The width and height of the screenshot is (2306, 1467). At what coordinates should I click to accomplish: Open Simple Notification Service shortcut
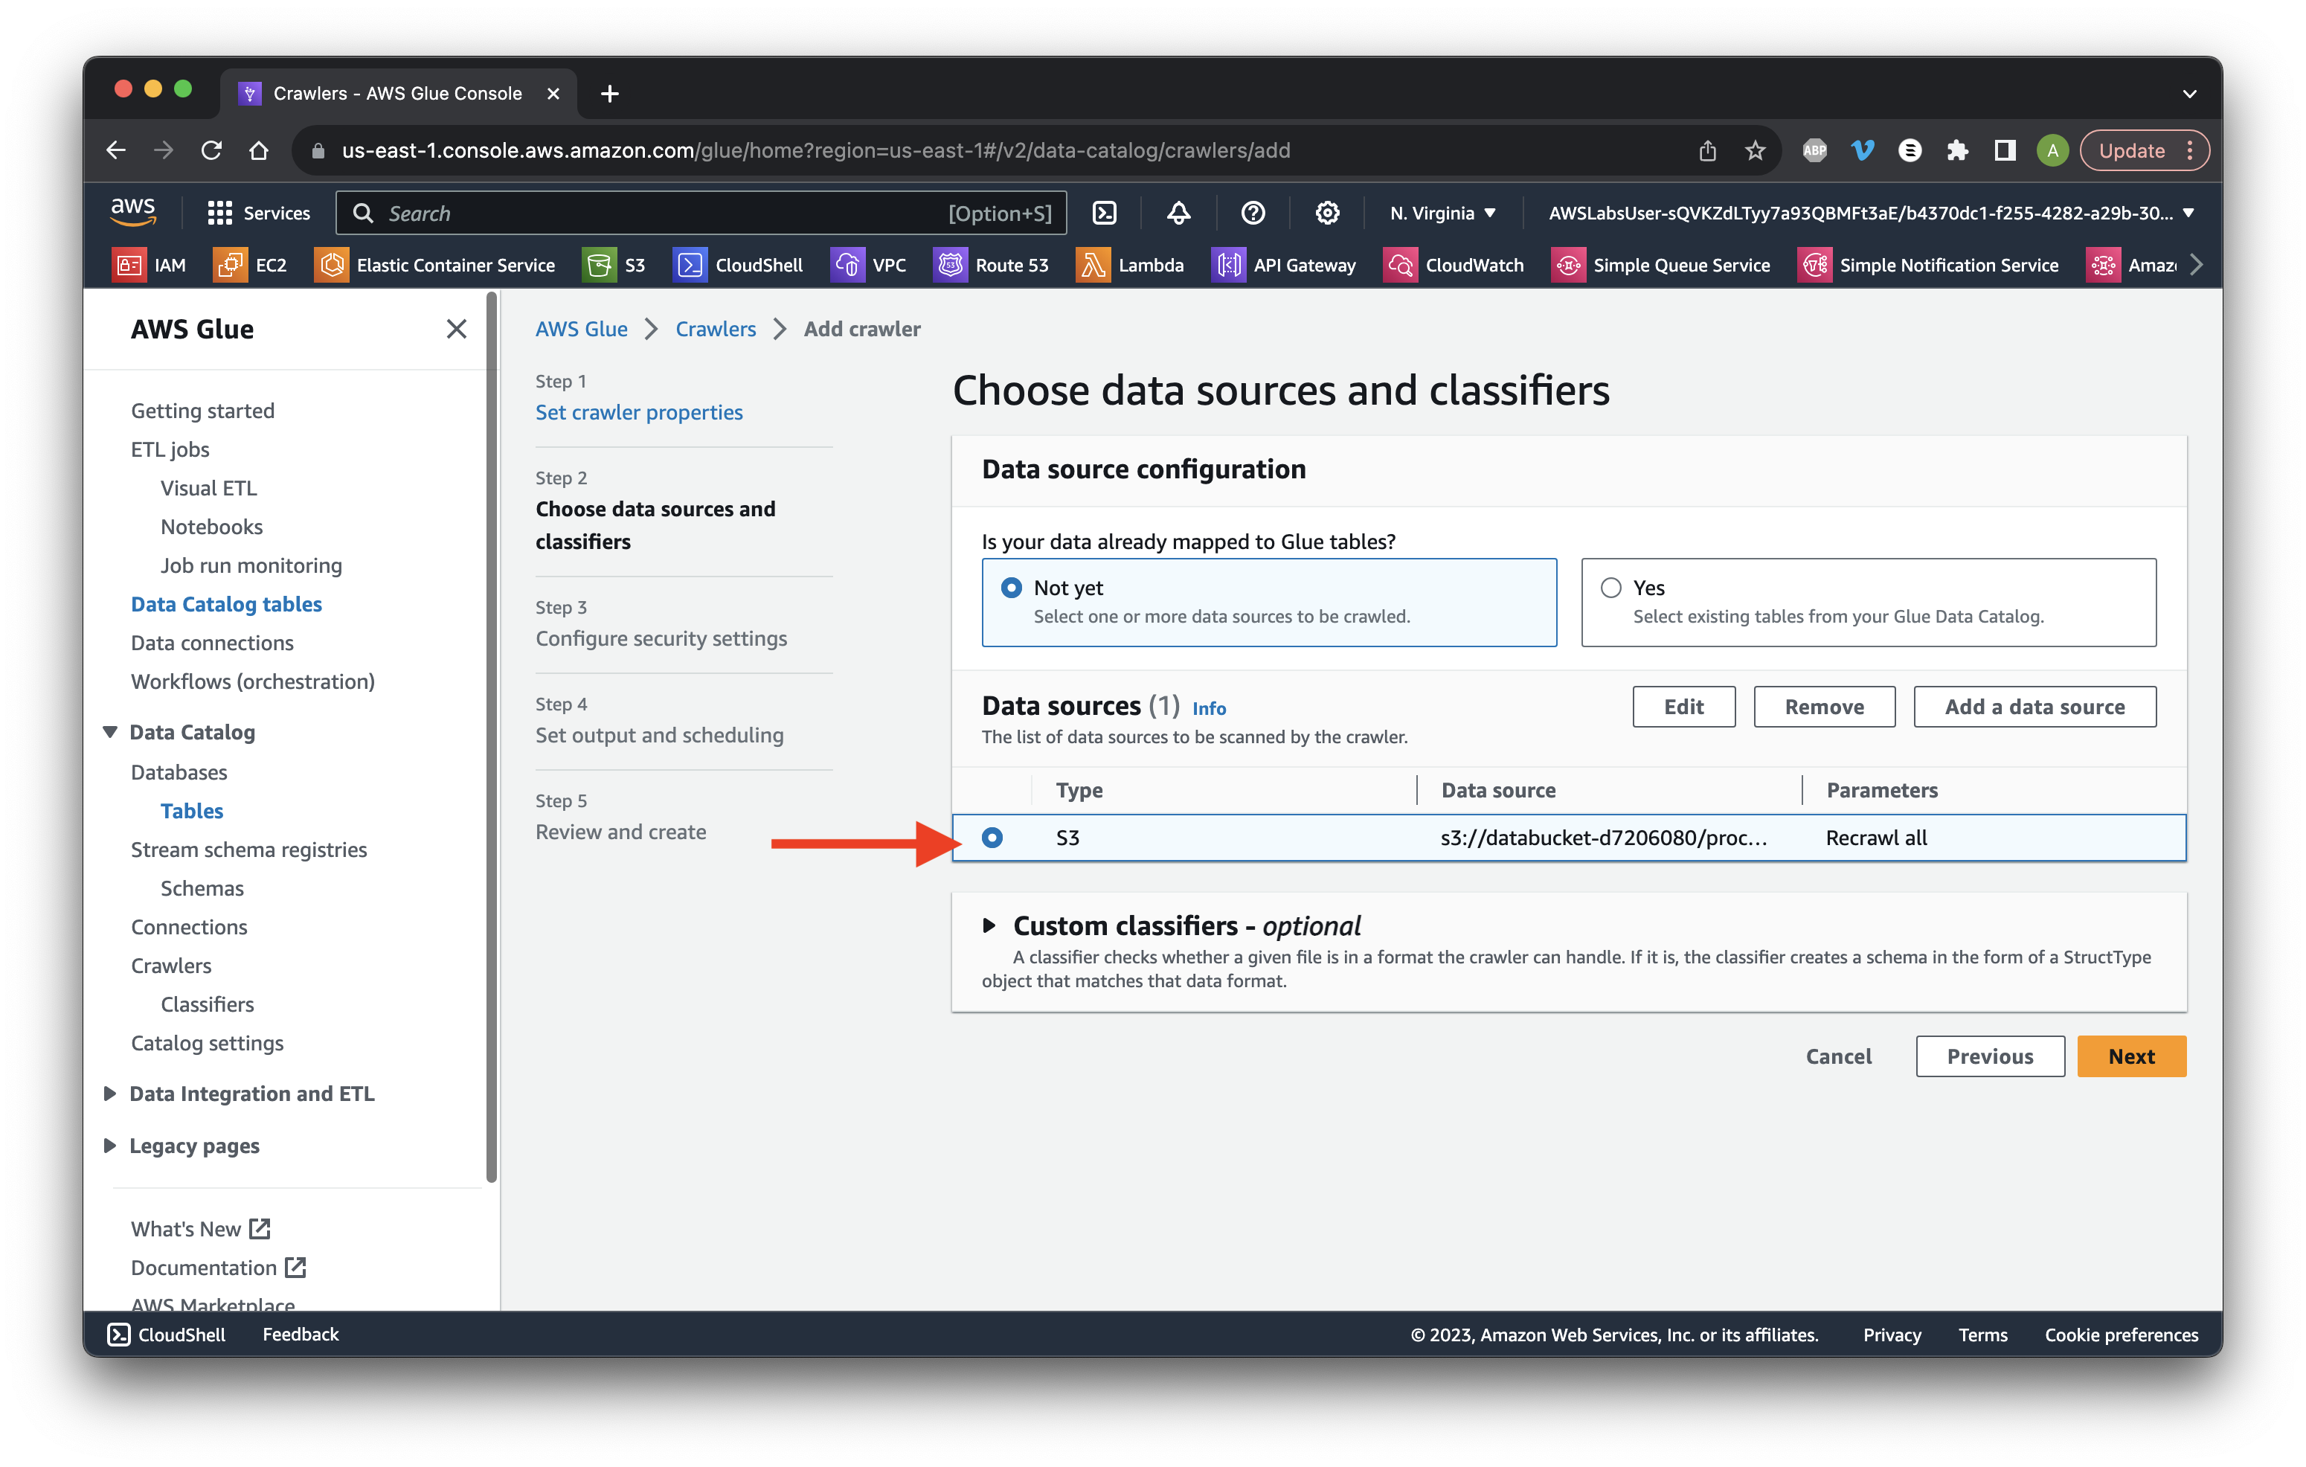coord(1929,266)
